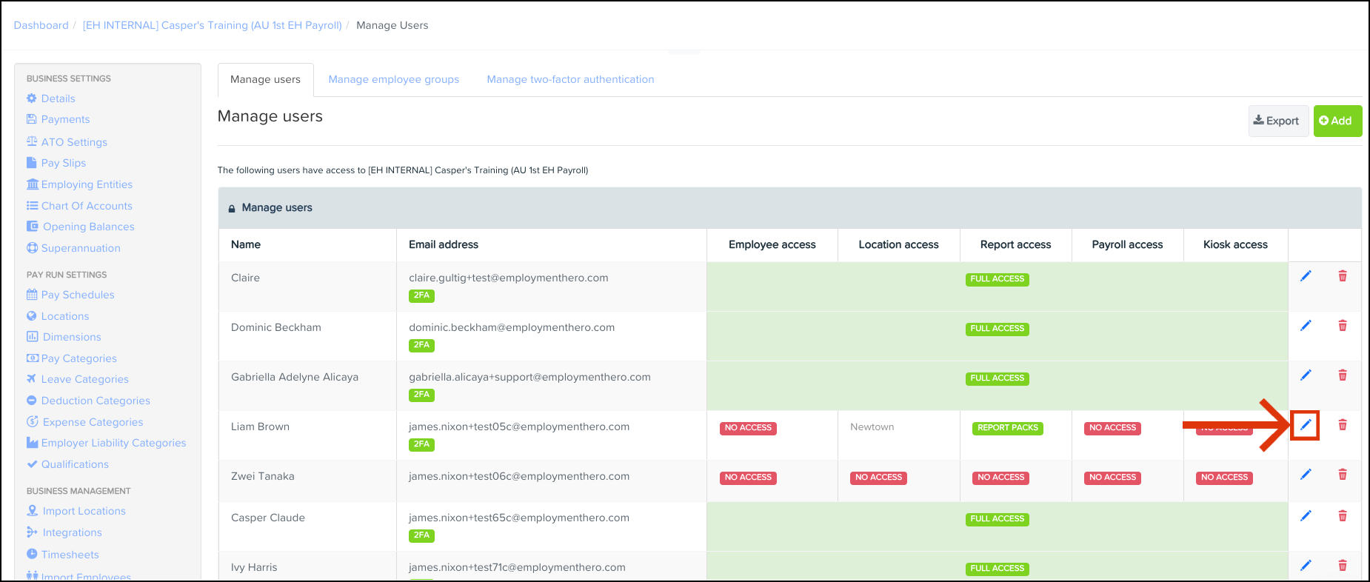Click the Casper's Training business breadcrumb
The height and width of the screenshot is (582, 1370).
pyautogui.click(x=212, y=25)
